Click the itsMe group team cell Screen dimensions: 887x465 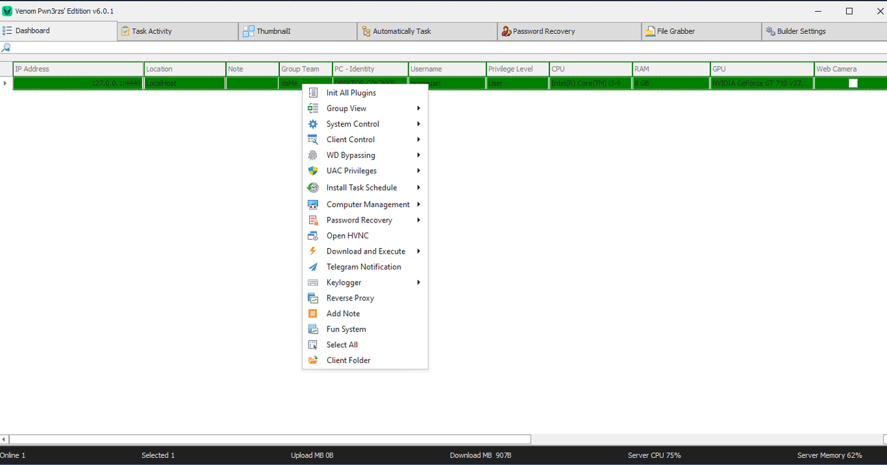pos(306,83)
